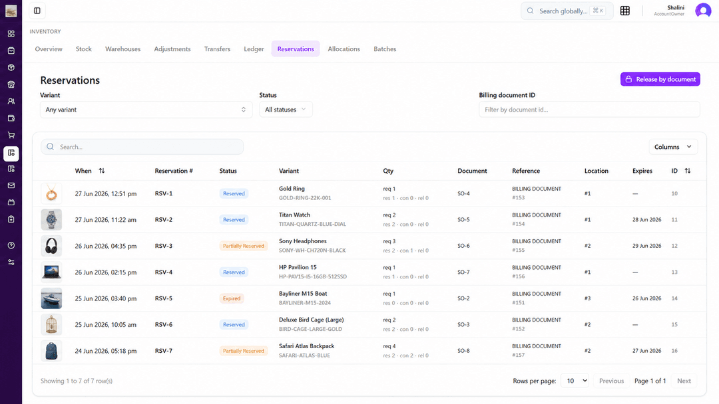Open the user avatar profile icon
The image size is (719, 404).
(703, 10)
